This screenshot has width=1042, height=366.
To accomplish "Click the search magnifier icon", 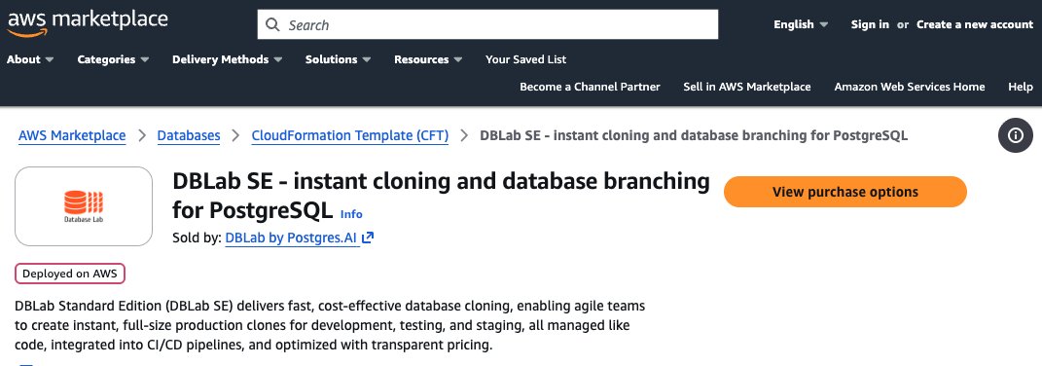I will click(272, 24).
